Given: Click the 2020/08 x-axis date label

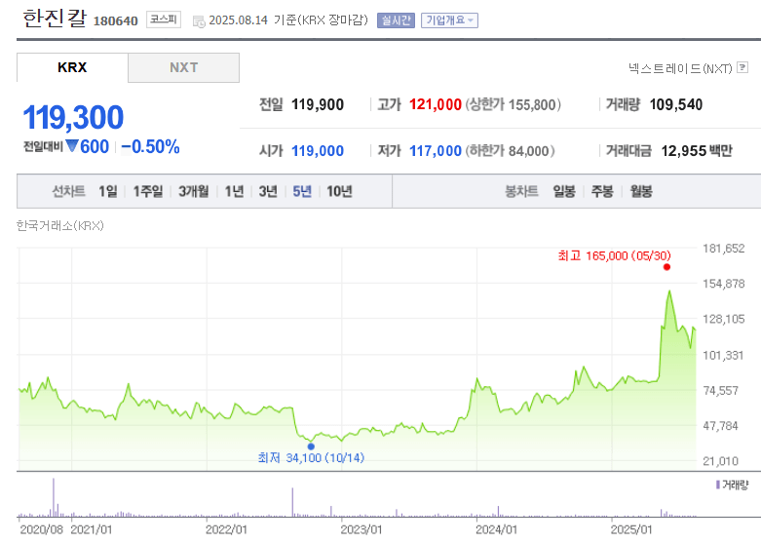Looking at the screenshot, I should [41, 529].
